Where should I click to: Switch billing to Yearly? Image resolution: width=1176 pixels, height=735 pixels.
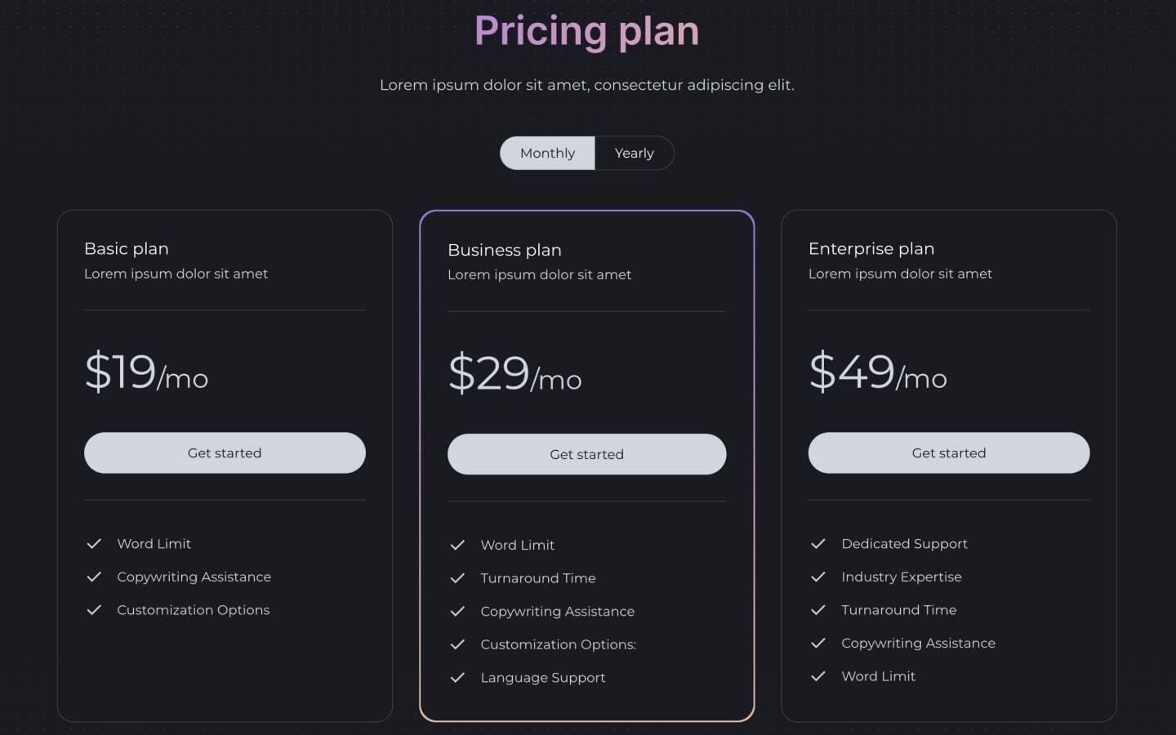click(x=634, y=153)
